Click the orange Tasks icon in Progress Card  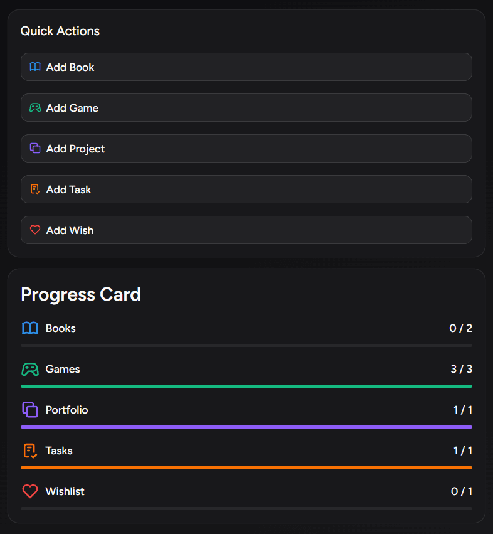30,451
